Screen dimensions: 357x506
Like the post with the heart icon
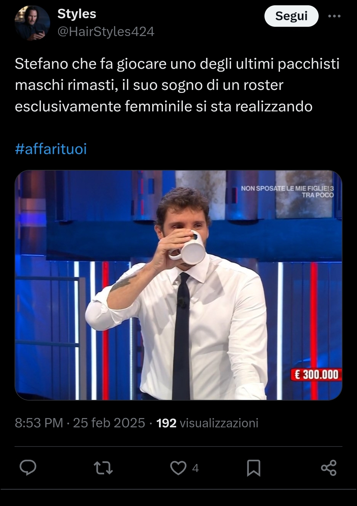tap(178, 468)
